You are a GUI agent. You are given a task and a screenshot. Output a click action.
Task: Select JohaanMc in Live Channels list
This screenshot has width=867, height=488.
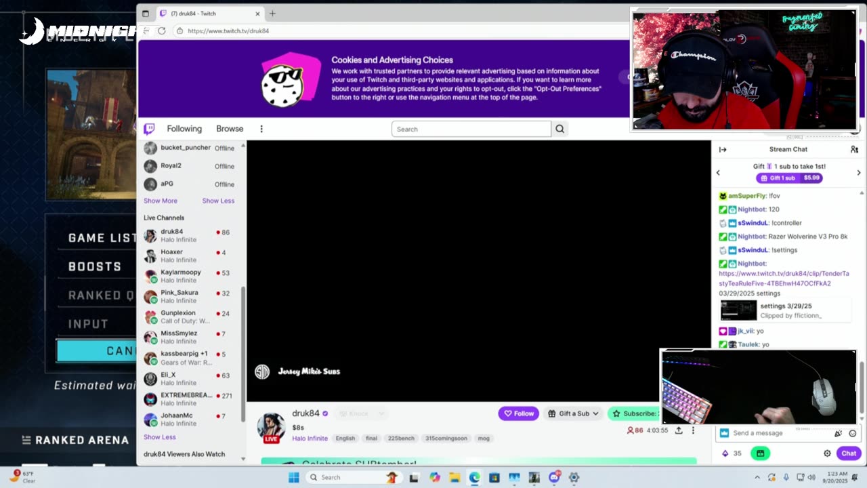click(188, 419)
